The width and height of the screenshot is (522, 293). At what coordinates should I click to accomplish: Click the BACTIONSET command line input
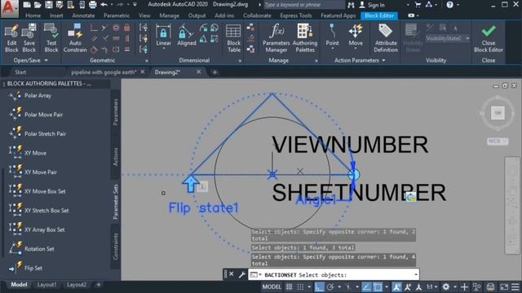pyautogui.click(x=333, y=275)
